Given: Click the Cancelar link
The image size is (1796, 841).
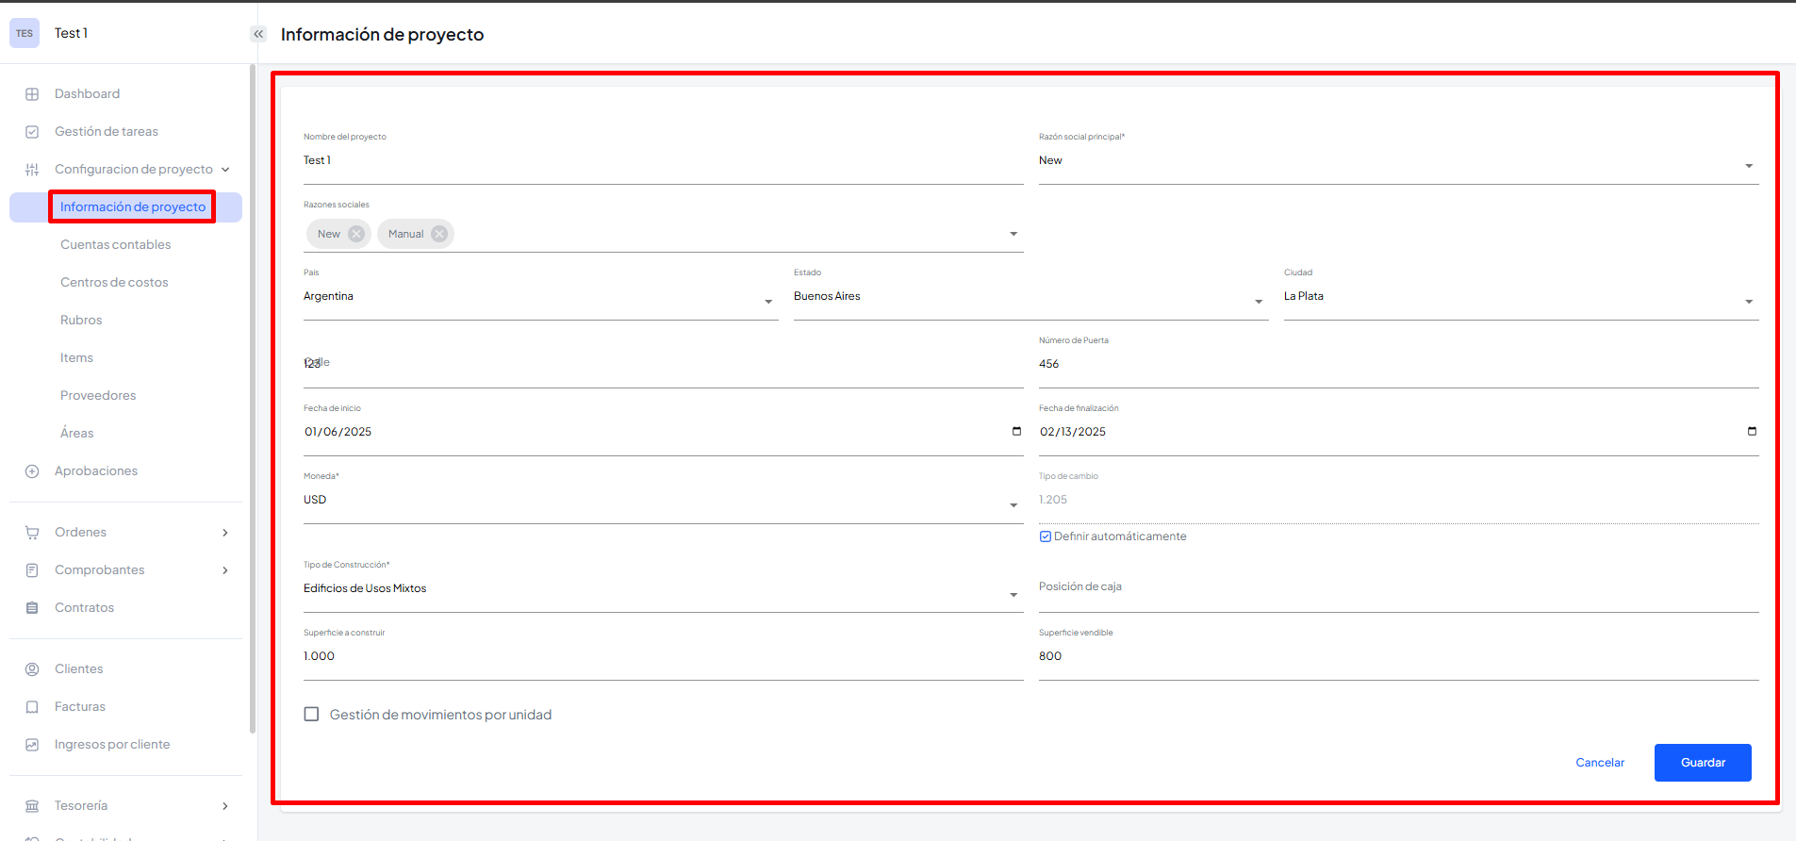Looking at the screenshot, I should tap(1600, 763).
